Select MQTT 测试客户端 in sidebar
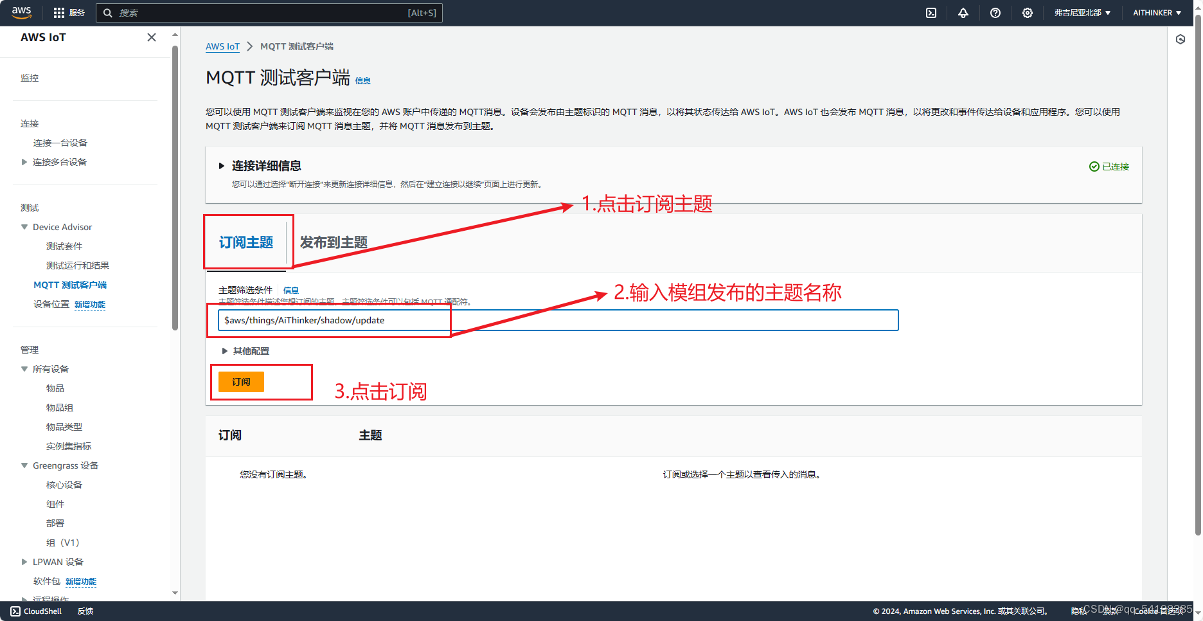The width and height of the screenshot is (1203, 621). [x=70, y=285]
